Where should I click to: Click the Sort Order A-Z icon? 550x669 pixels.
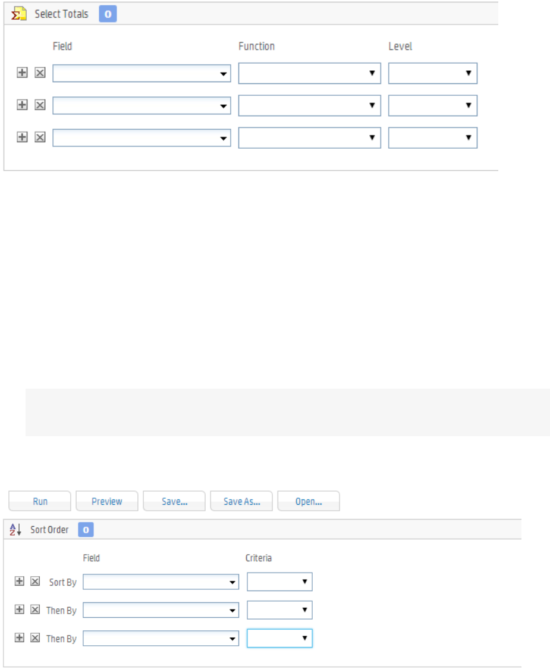point(16,529)
